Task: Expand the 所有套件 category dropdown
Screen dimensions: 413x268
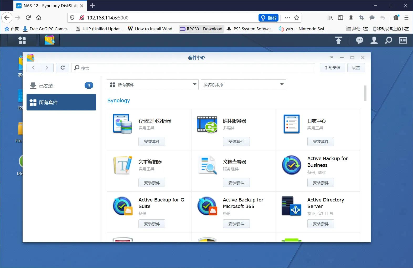Action: coord(153,85)
